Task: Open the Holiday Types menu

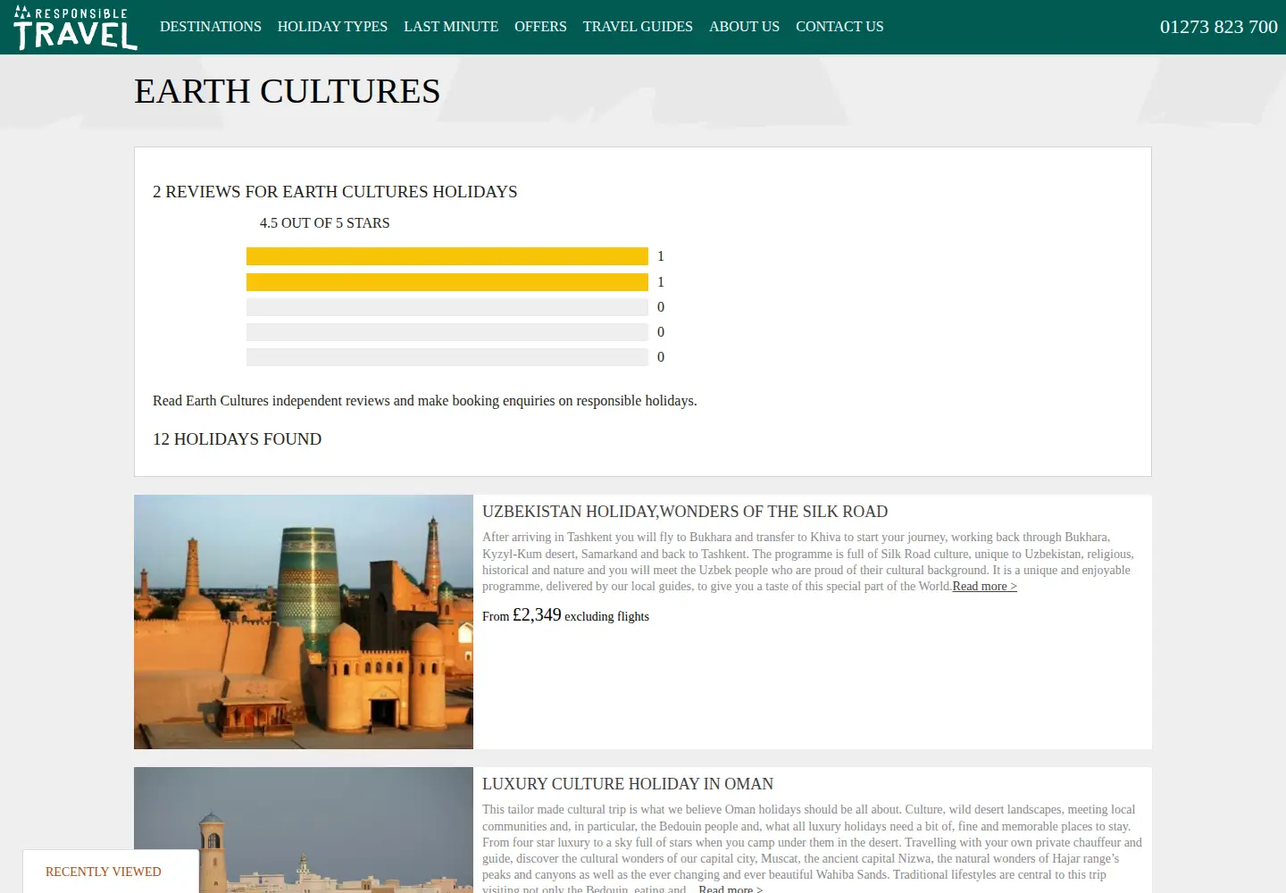Action: [332, 27]
